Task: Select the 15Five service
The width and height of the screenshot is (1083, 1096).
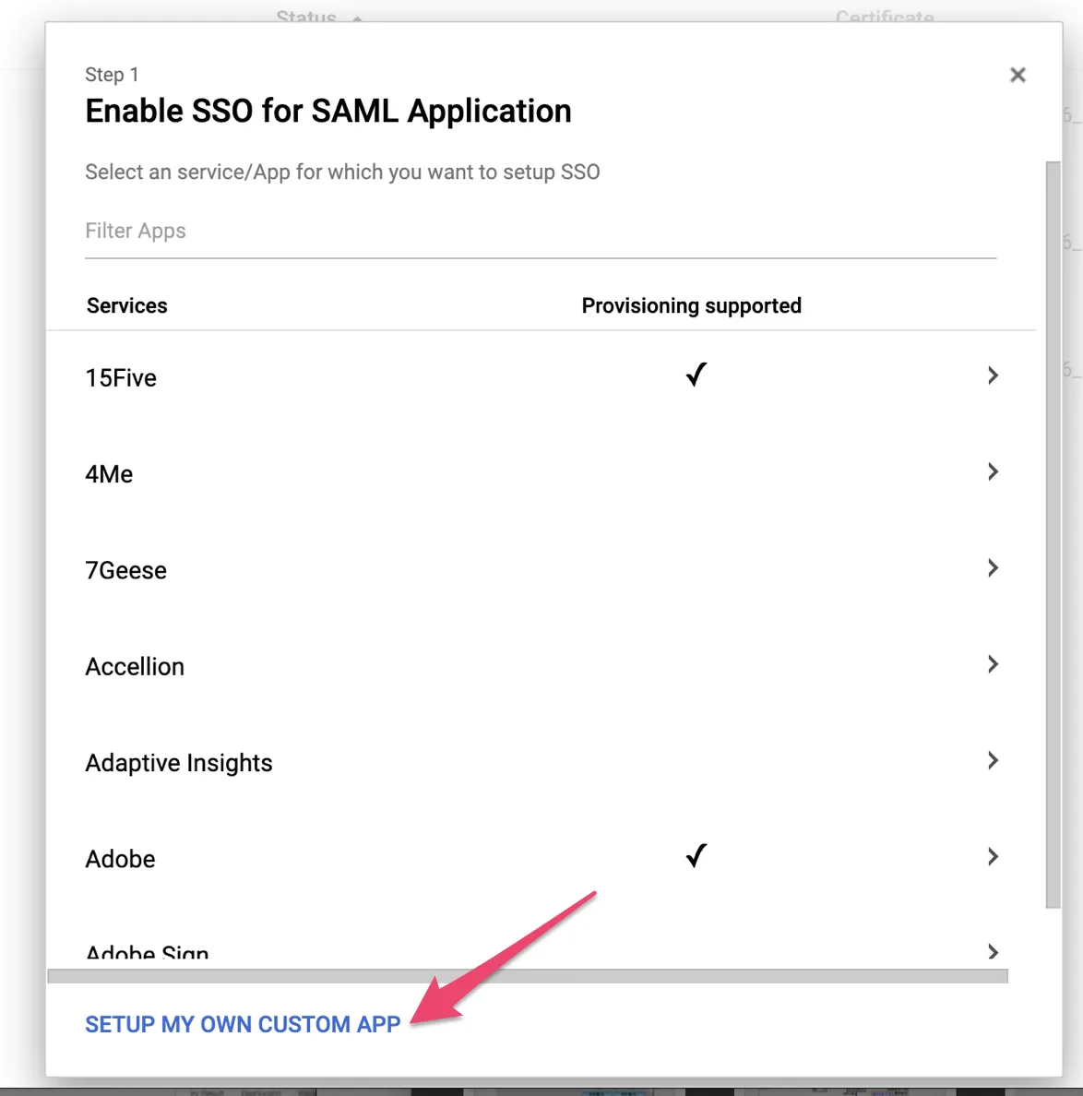Action: [x=121, y=378]
